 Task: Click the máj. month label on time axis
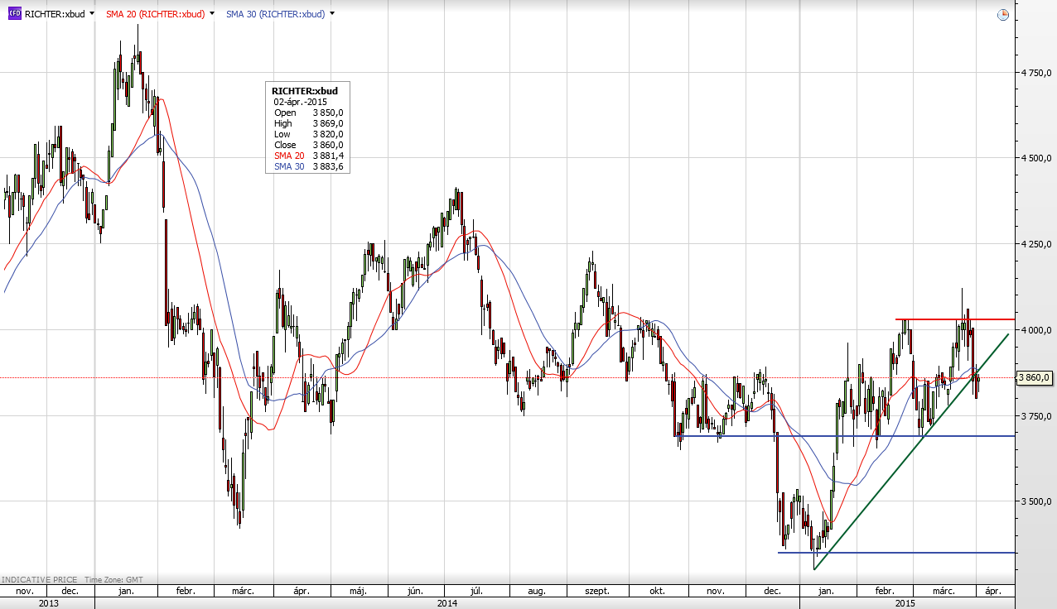(359, 592)
